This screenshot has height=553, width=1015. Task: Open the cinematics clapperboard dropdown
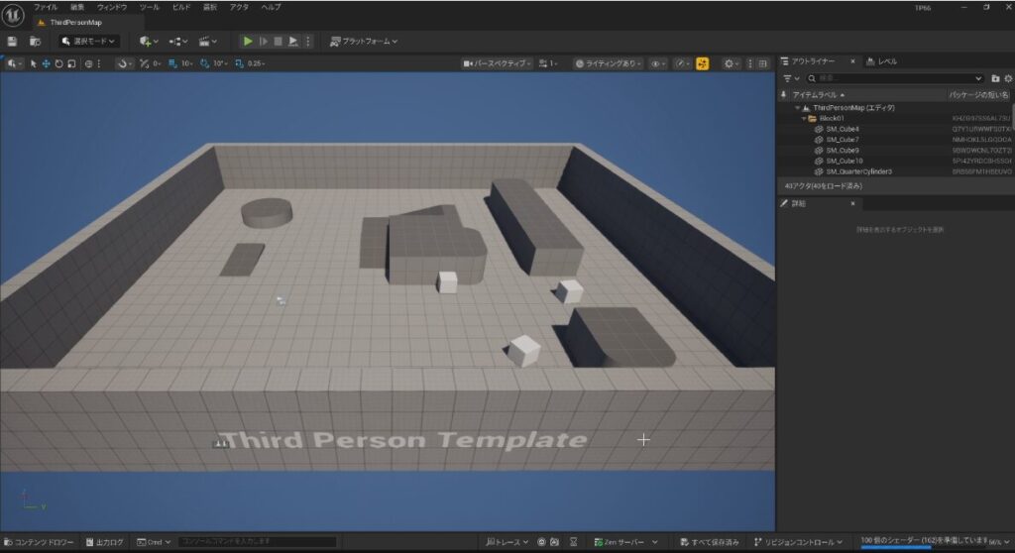pyautogui.click(x=208, y=42)
